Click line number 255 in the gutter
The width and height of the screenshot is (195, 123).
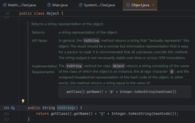[x=6, y=108]
